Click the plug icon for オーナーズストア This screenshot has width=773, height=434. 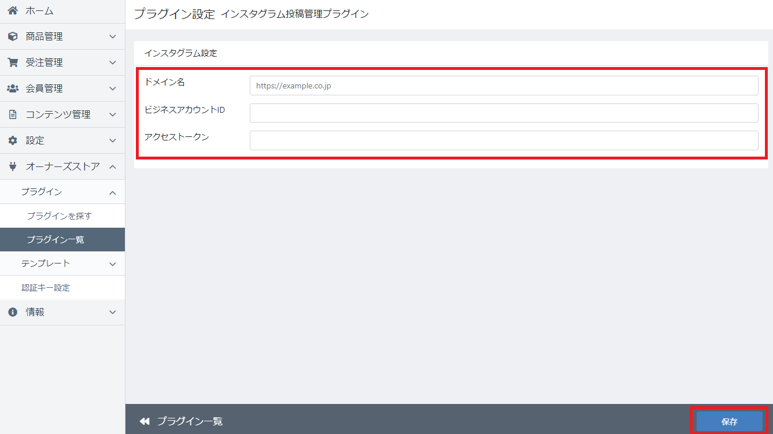coord(13,166)
